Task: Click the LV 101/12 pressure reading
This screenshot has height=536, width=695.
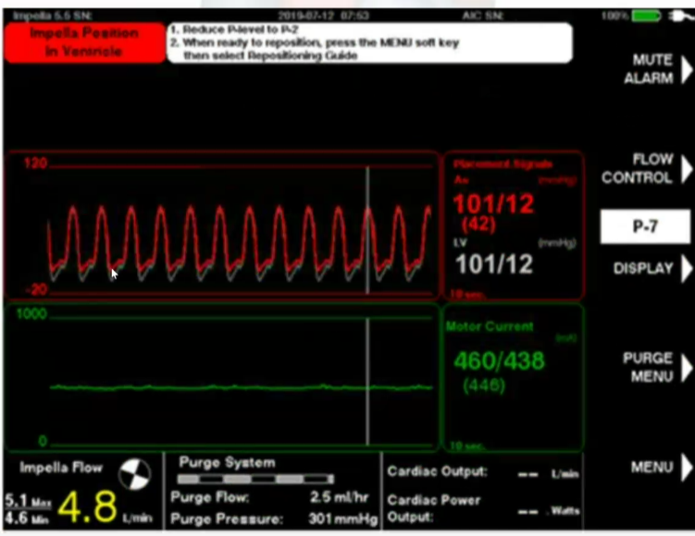Action: pyautogui.click(x=494, y=265)
